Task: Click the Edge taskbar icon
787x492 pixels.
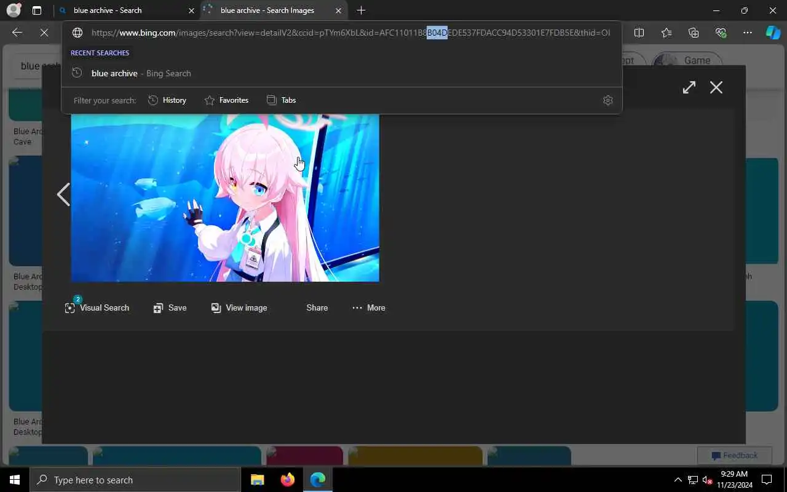Action: [318, 480]
